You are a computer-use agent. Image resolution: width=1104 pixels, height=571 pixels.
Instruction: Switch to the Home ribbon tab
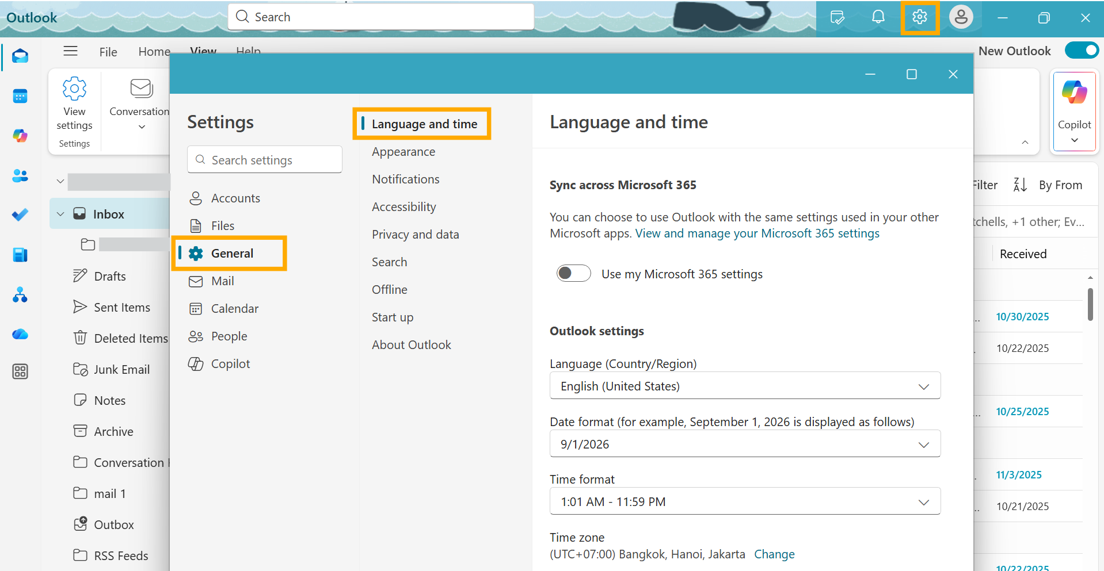pyautogui.click(x=154, y=52)
